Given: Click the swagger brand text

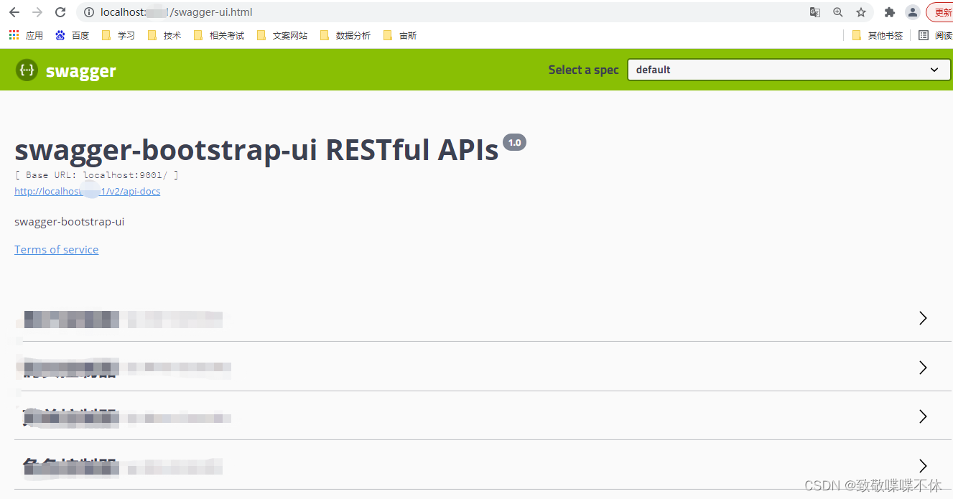Looking at the screenshot, I should [x=80, y=71].
